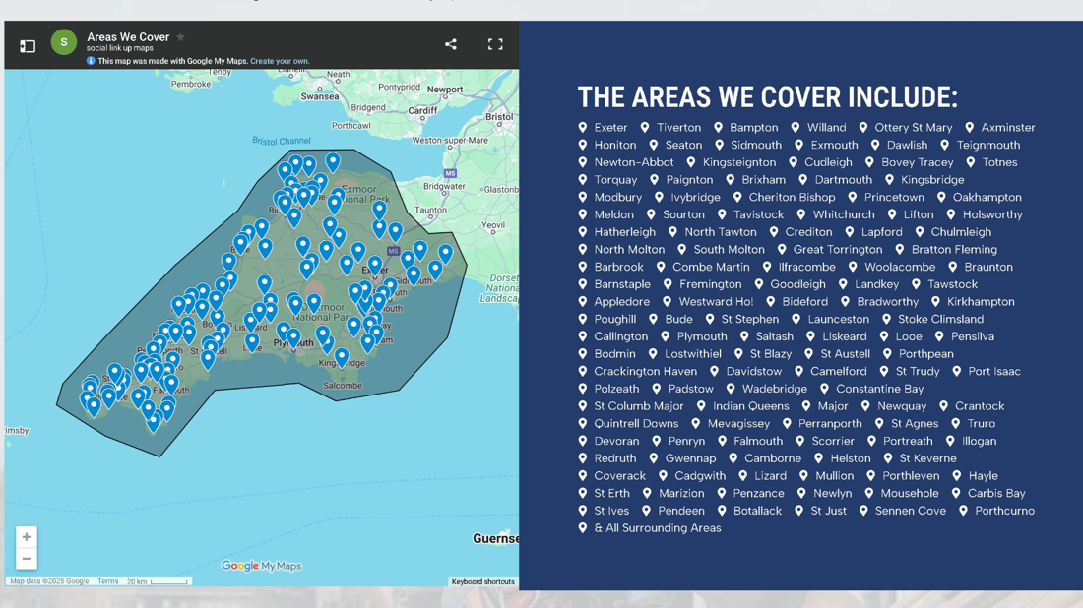Viewport: 1083px width, 608px height.
Task: Open the Terms link below the map
Action: click(107, 581)
